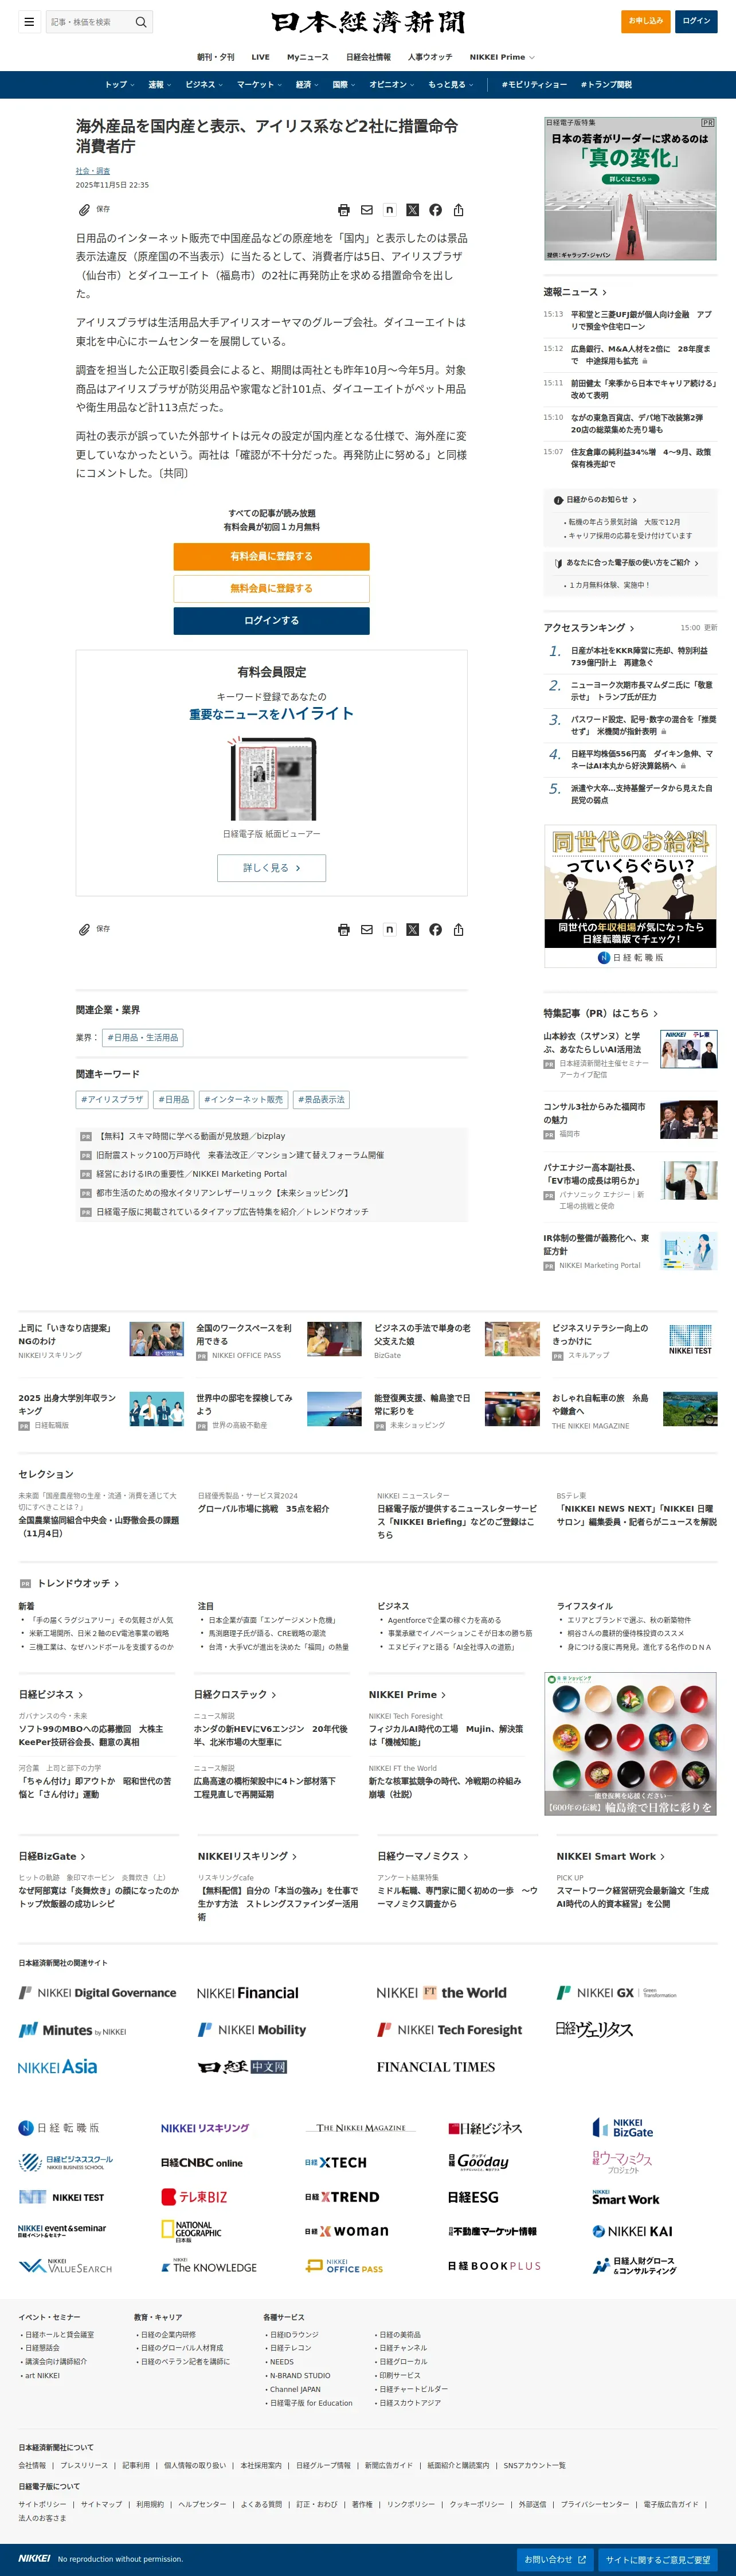
Task: Open the #アイリスプラザ keyword tag
Action: tap(112, 1099)
